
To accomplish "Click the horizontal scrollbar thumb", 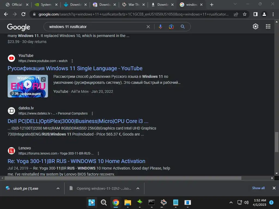I will coord(123,178).
